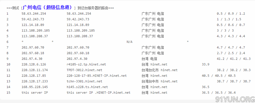Image resolution: width=255 pixels, height=103 pixels.
Task: Click hostname h145.s228.ts.hinet.net
Action: pyautogui.click(x=87, y=87)
